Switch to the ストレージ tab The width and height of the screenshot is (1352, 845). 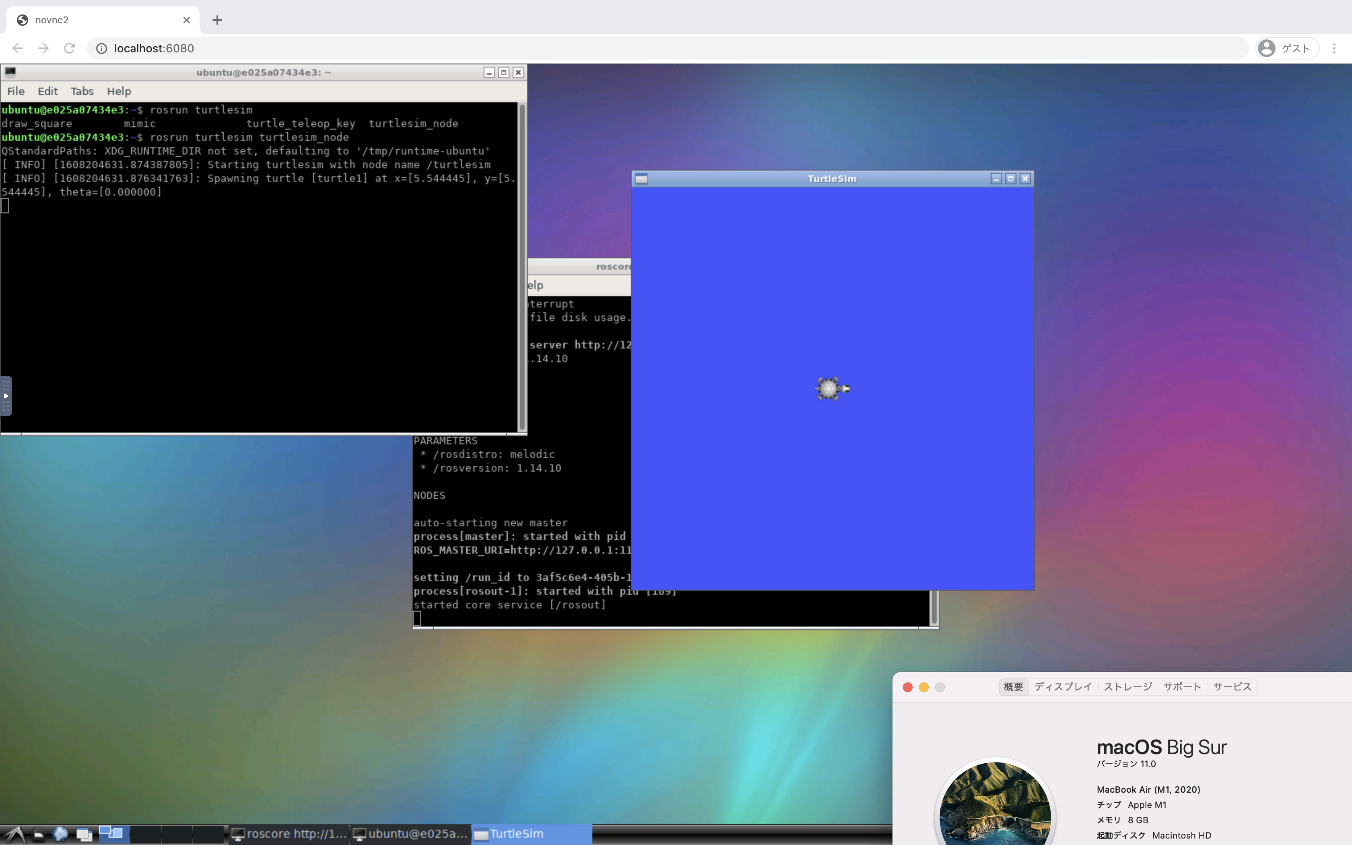click(1128, 687)
